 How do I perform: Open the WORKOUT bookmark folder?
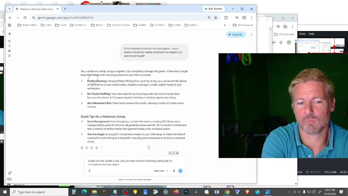(78, 25)
